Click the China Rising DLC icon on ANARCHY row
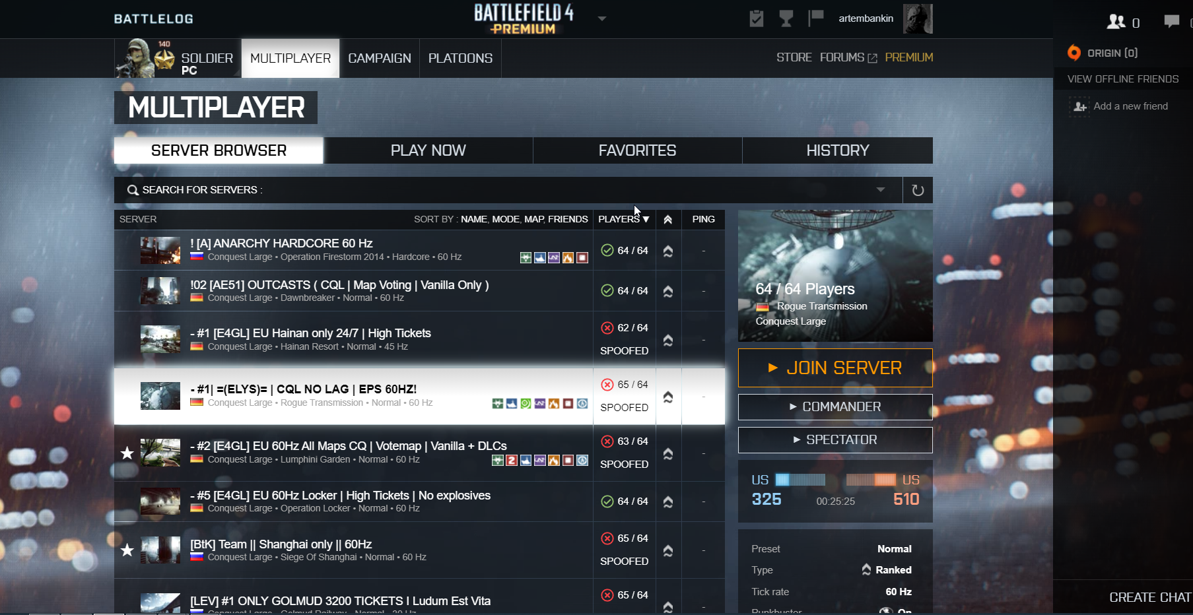This screenshot has width=1193, height=615. pos(526,257)
